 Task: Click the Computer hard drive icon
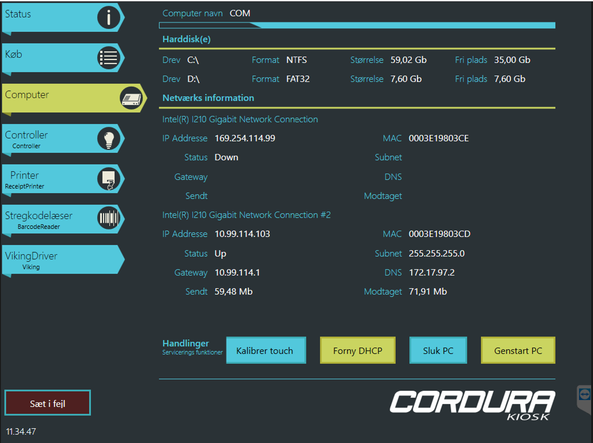pos(131,98)
